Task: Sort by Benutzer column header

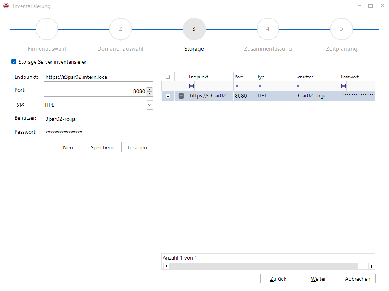Action: (x=317, y=77)
